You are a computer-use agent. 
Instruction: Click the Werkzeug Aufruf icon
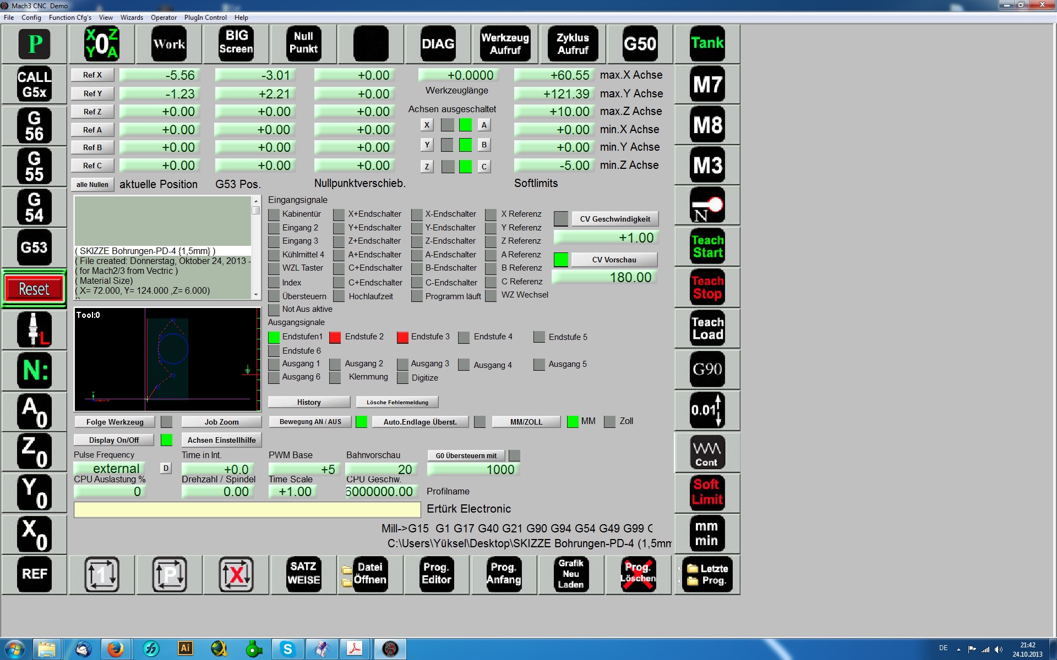[x=505, y=43]
